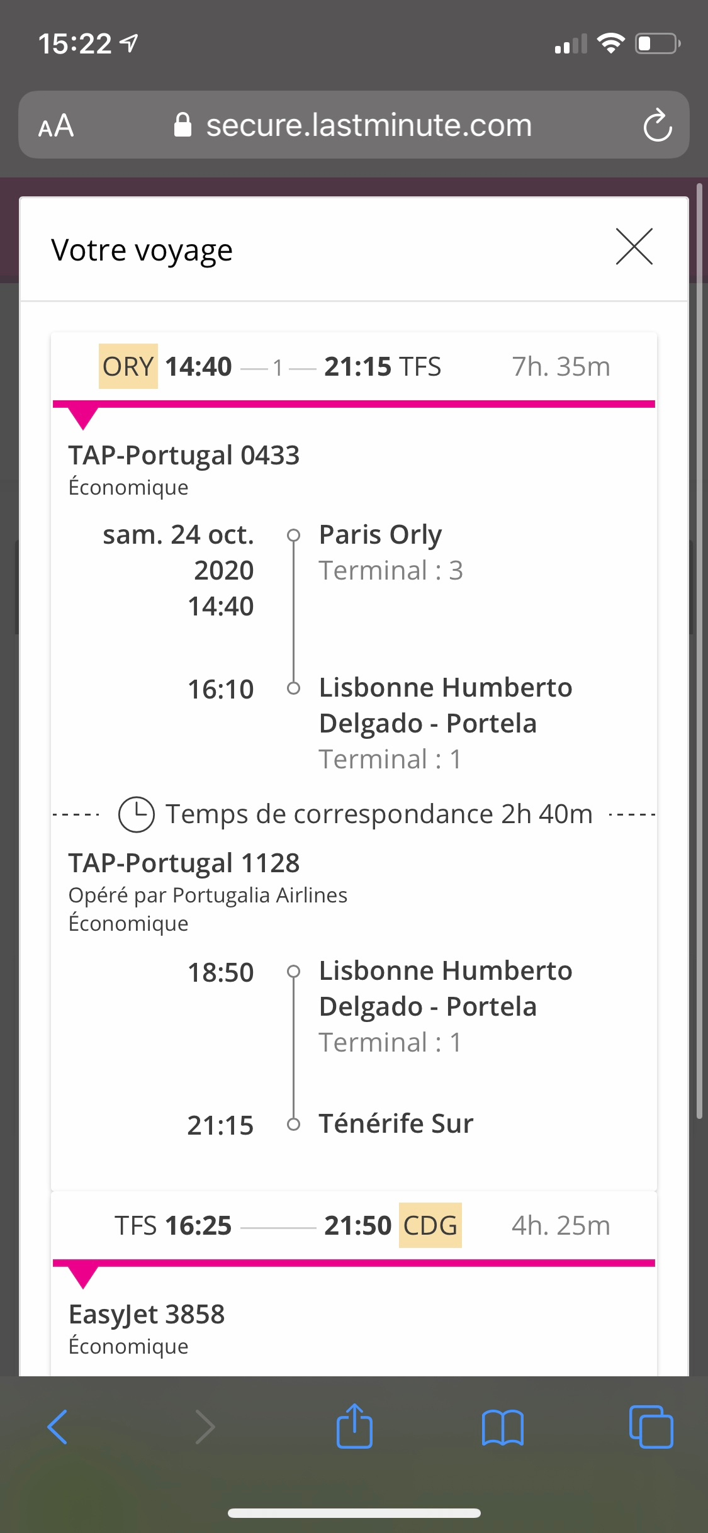Select the TAP-Portugal 1128 flight title
Viewport: 708px width, 1533px height.
click(x=184, y=863)
